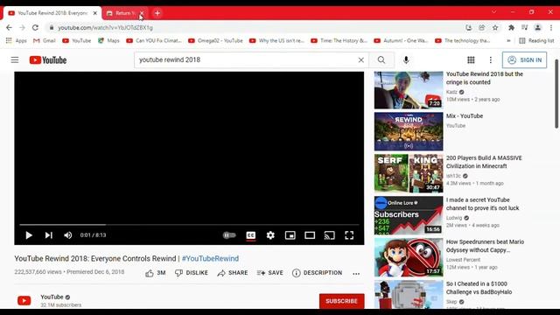Open the Chrome profile icon
This screenshot has width=560, height=315.
[537, 27]
